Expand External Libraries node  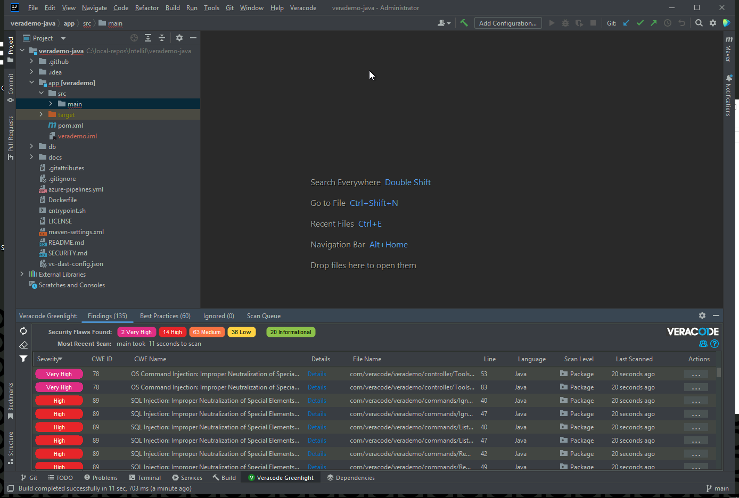tap(22, 274)
